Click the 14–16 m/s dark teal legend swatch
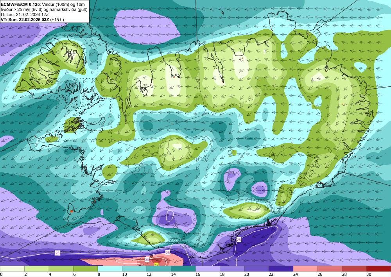 point(183,268)
